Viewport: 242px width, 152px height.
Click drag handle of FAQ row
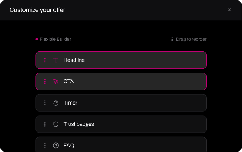(45, 145)
